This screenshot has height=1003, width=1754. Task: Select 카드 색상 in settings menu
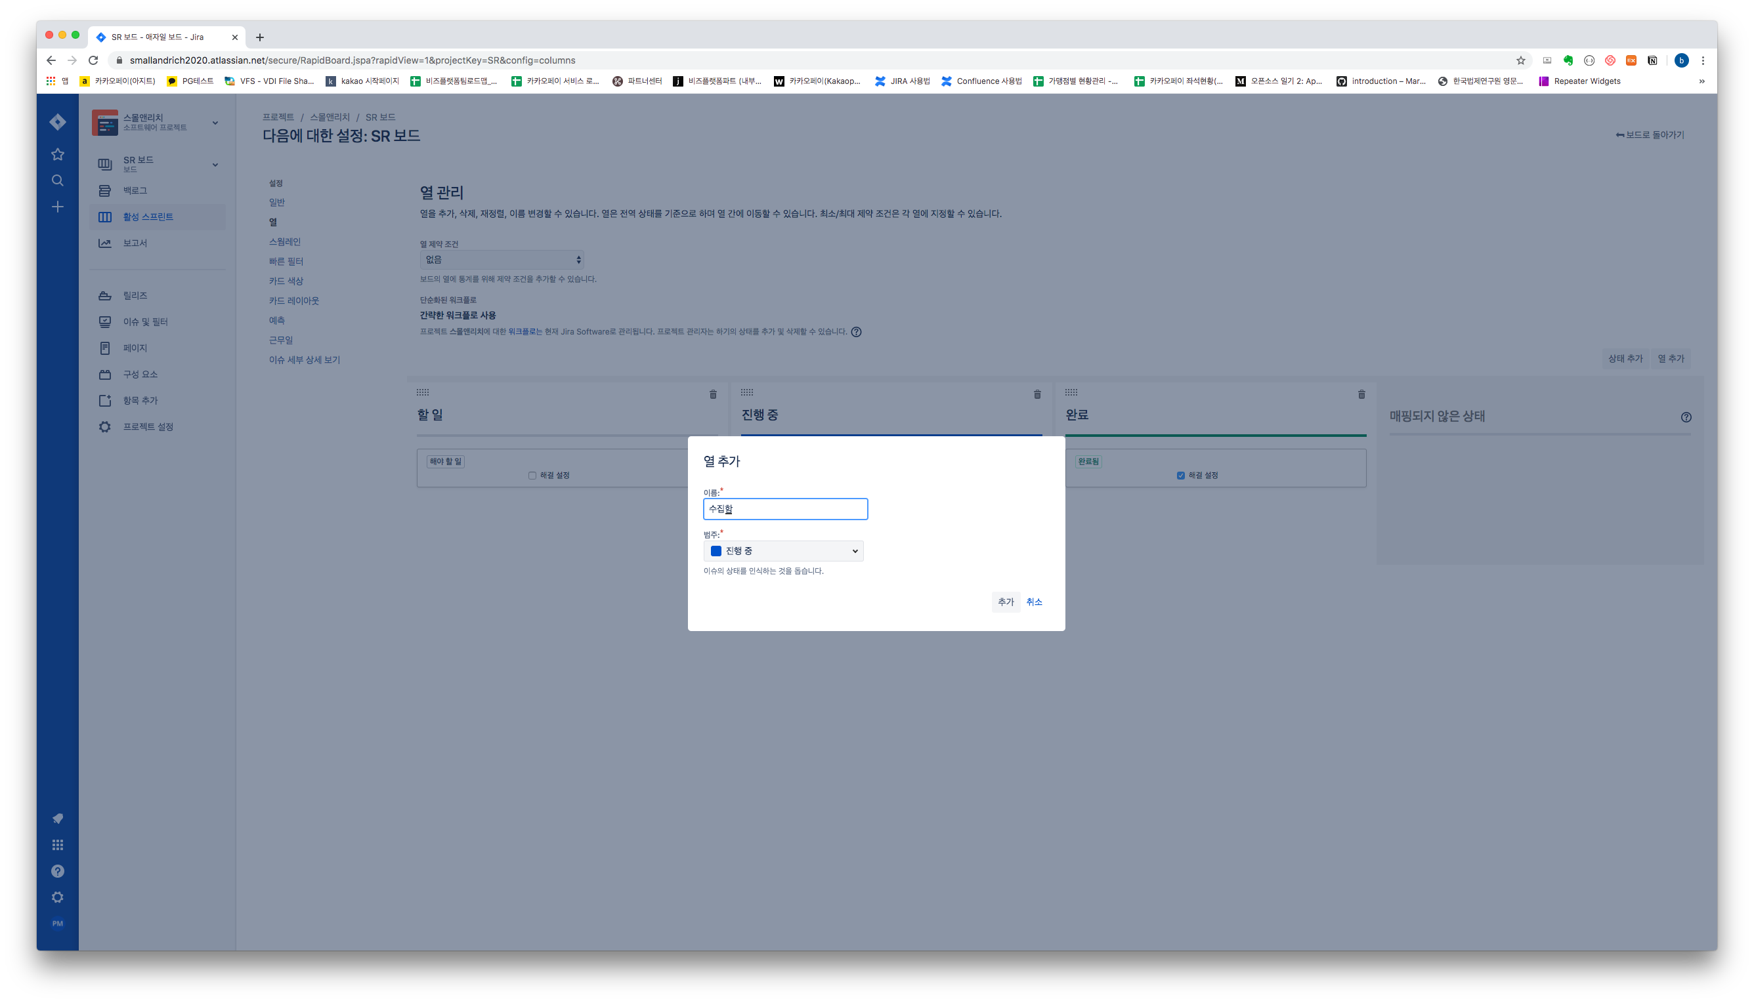click(x=286, y=281)
